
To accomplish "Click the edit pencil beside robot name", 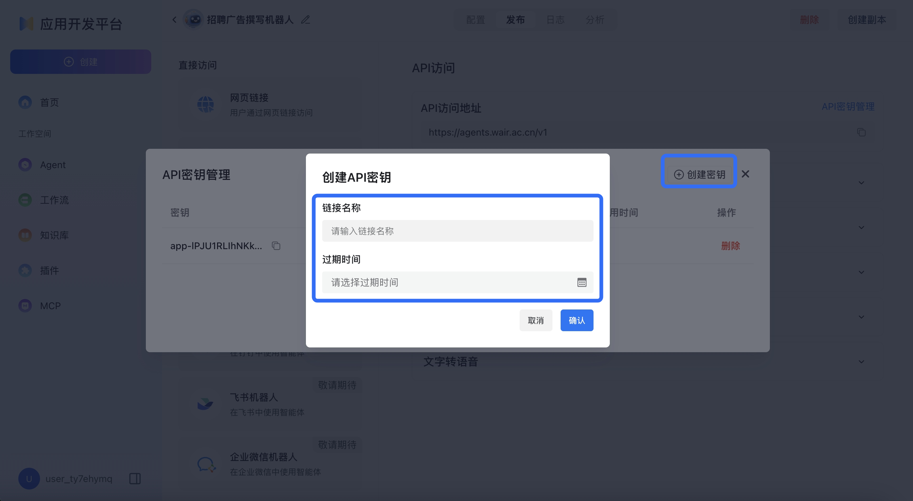I will coord(306,20).
